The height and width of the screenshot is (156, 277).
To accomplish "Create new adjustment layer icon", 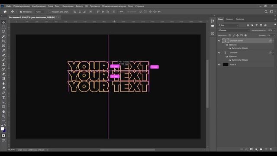I will point(256,149).
